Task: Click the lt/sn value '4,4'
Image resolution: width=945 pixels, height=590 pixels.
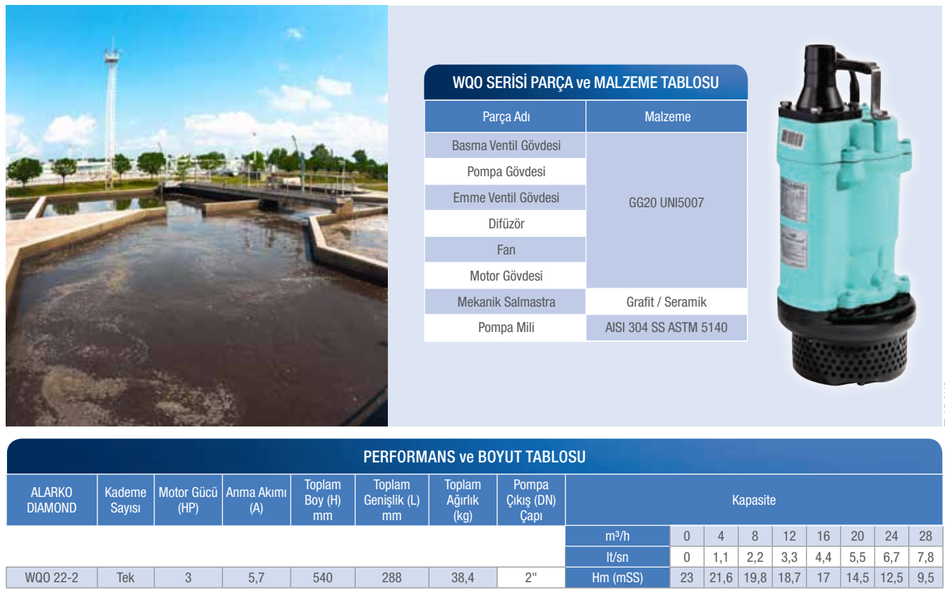Action: click(823, 557)
